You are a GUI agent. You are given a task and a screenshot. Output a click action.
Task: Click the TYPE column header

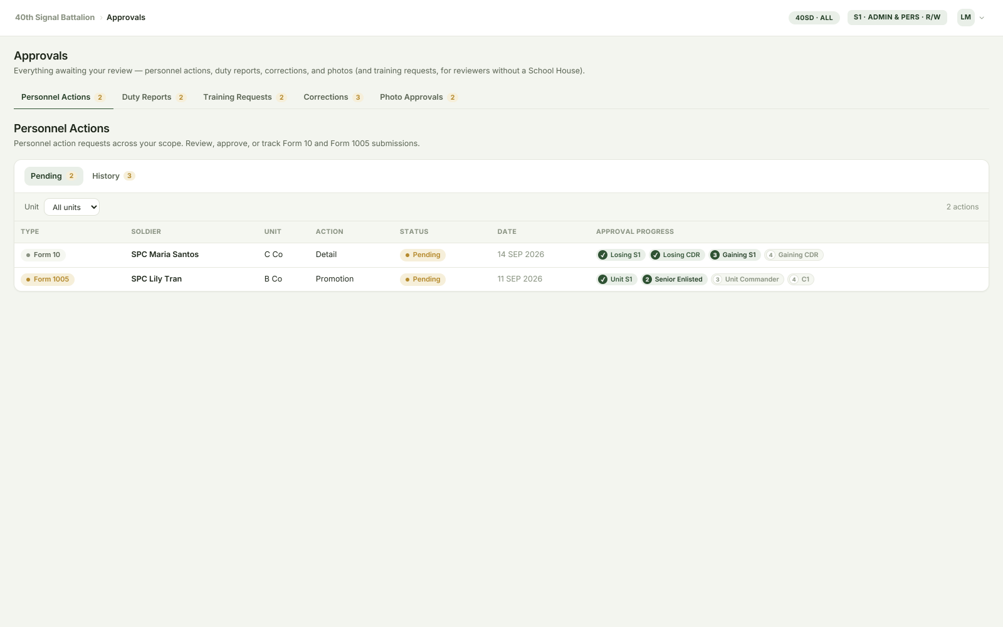pyautogui.click(x=30, y=232)
